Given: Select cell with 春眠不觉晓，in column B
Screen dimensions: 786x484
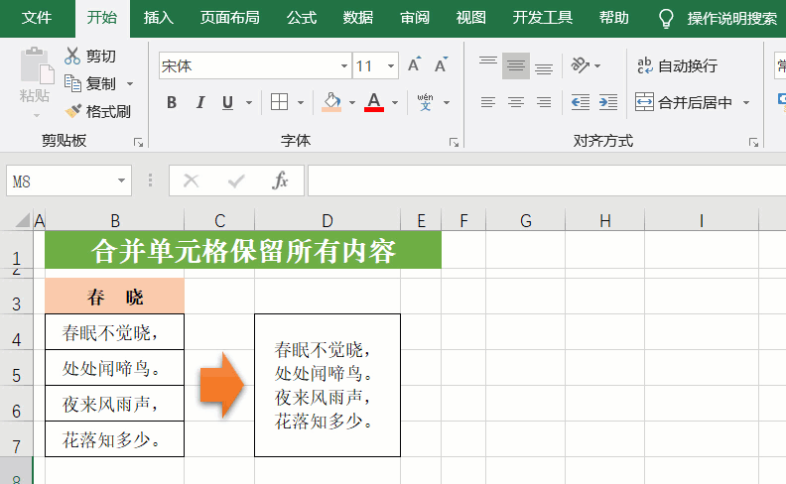Looking at the screenshot, I should [114, 331].
